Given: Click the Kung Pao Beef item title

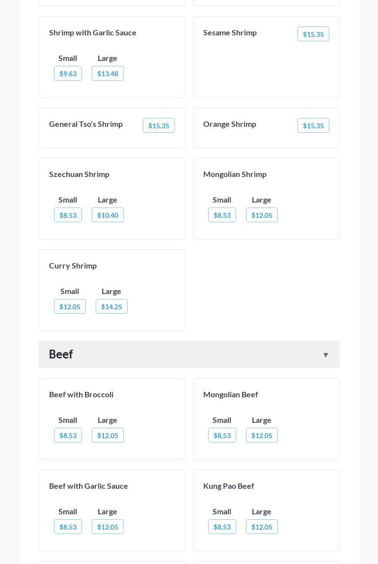Looking at the screenshot, I should point(228,486).
